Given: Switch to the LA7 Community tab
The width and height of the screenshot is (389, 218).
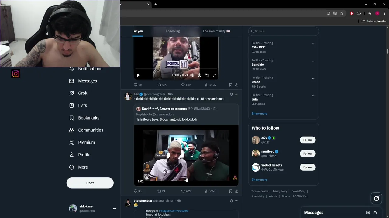Looking at the screenshot, I should [x=216, y=31].
